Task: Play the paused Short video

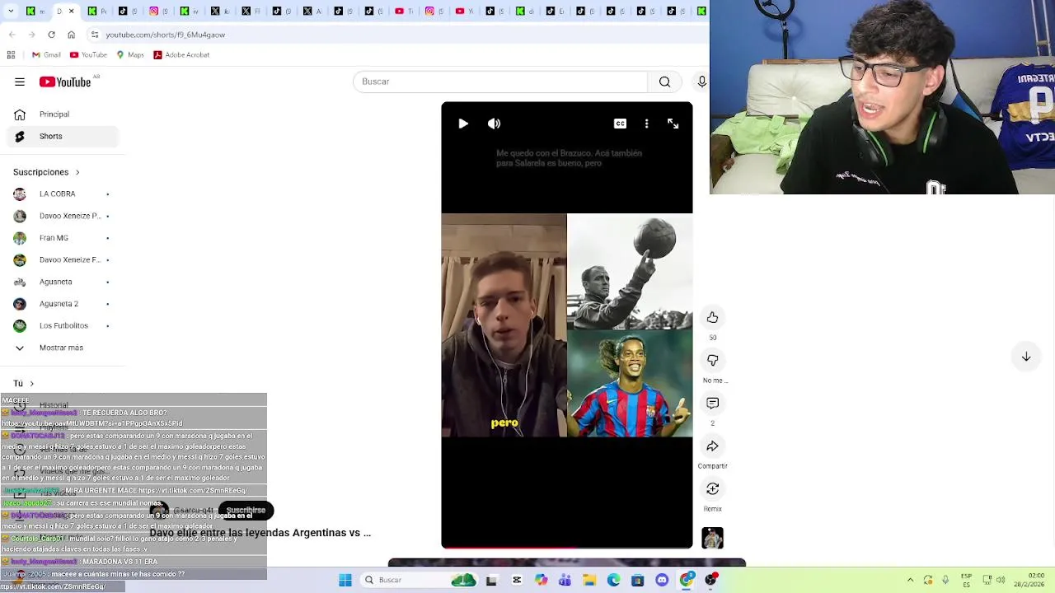Action: (x=463, y=124)
